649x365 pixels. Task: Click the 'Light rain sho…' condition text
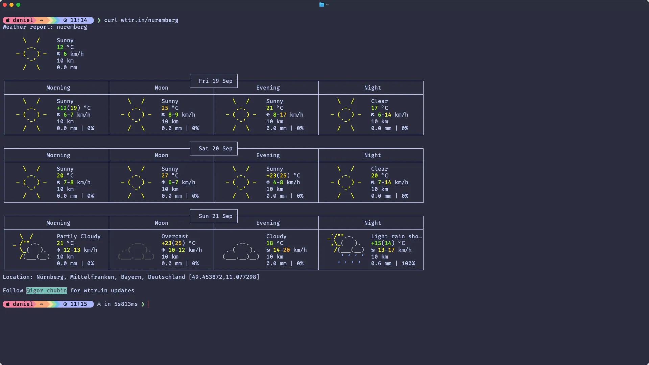[x=396, y=237]
